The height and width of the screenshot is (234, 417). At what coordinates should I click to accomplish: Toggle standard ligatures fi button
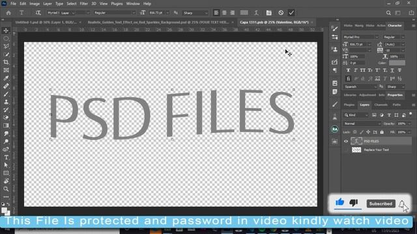pyautogui.click(x=348, y=79)
